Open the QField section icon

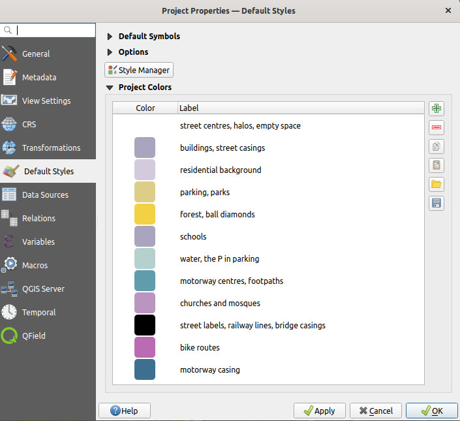click(x=10, y=336)
